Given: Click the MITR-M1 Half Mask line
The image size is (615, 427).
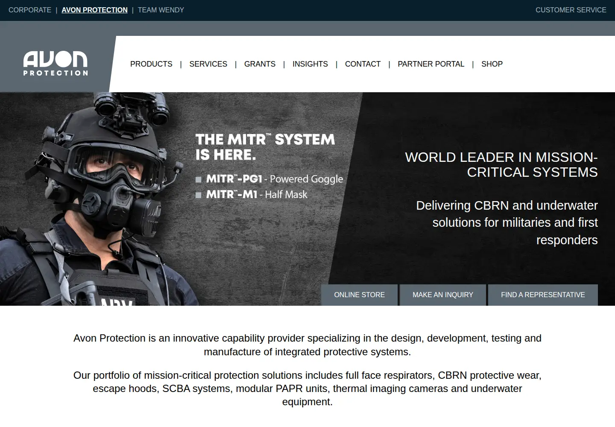Looking at the screenshot, I should click(252, 195).
